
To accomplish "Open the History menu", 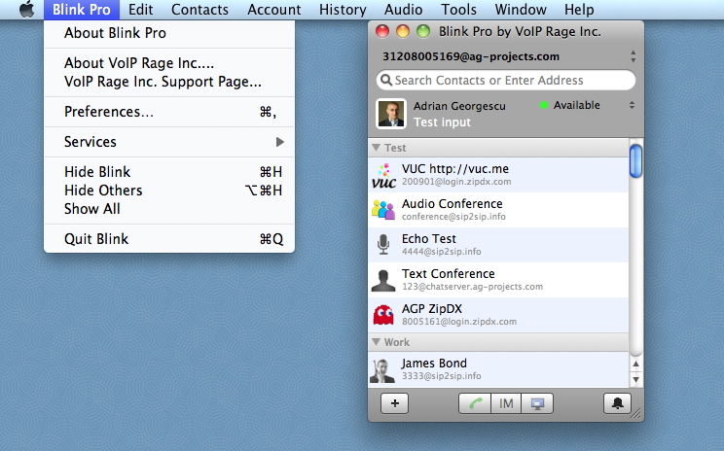I will click(x=343, y=9).
